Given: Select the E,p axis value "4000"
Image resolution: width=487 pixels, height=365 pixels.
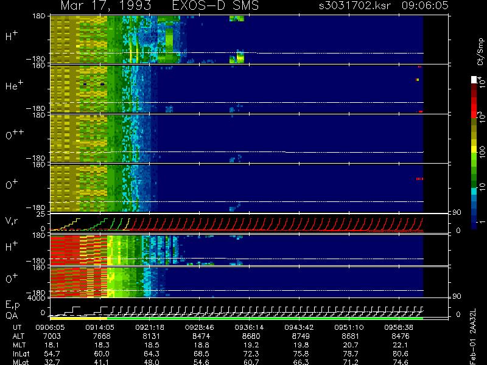Looking at the screenshot, I should [38, 298].
